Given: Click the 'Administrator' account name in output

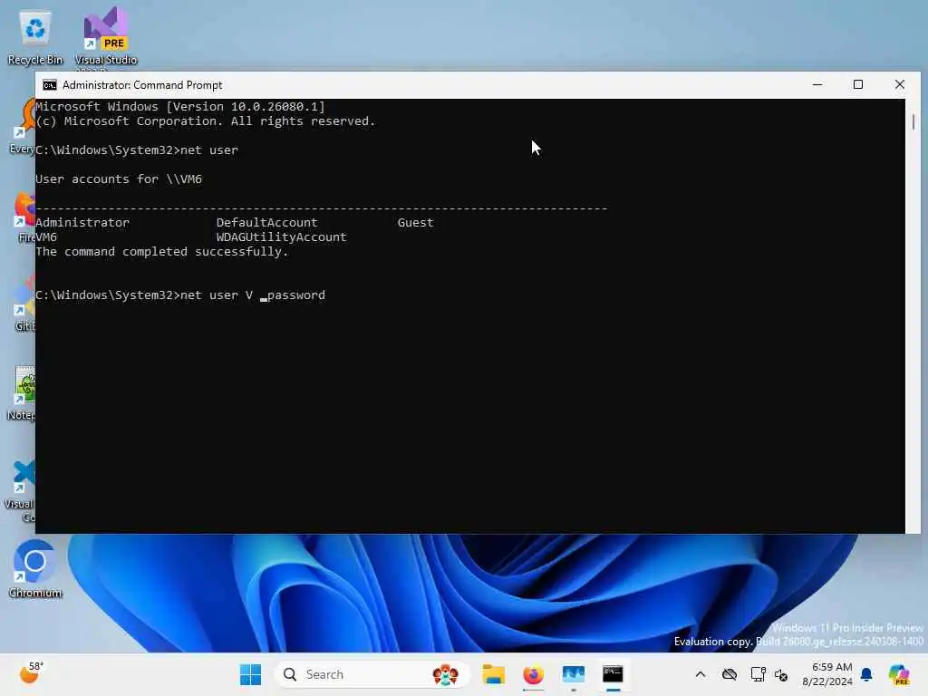Looking at the screenshot, I should tap(82, 223).
